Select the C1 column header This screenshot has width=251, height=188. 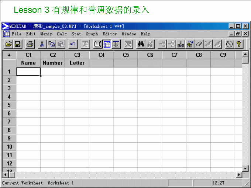(x=28, y=55)
